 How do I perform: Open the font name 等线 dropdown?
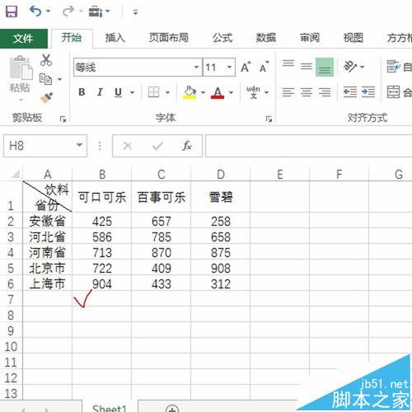[x=196, y=67]
